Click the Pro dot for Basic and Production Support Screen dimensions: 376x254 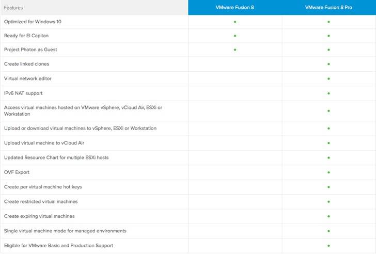click(329, 246)
